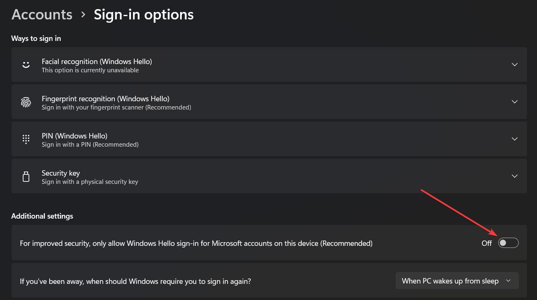Click the 'Sign-in options' page title

144,14
